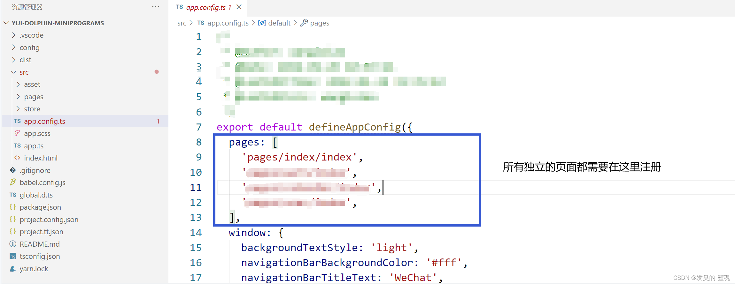
Task: Click the Babel icon beside babel.config.js
Action: point(13,182)
